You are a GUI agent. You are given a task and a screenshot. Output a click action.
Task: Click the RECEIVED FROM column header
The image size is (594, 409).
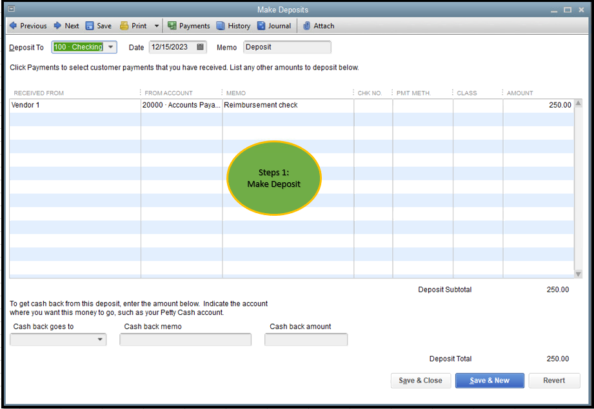(x=39, y=93)
